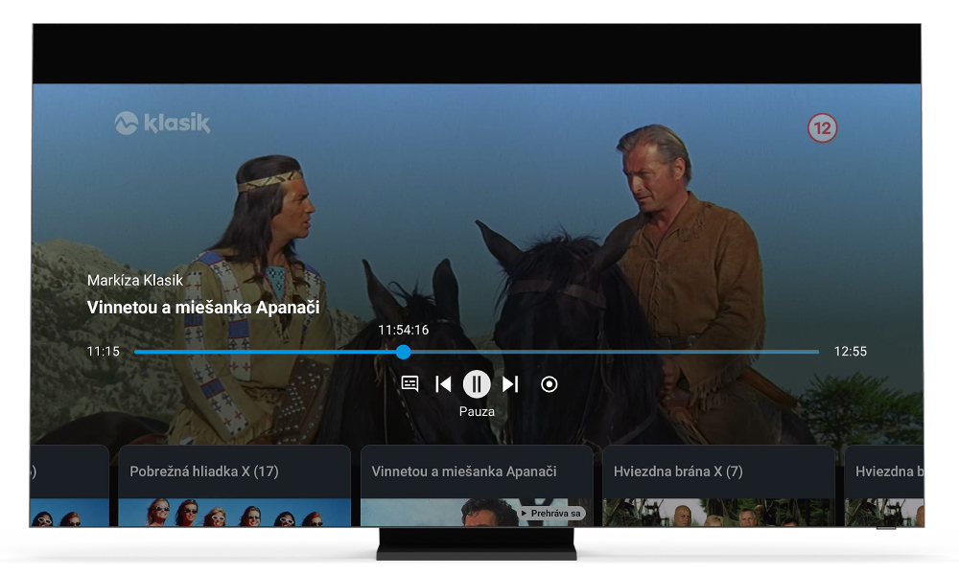Select the partially visible Hviezdna card on the right

click(884, 486)
